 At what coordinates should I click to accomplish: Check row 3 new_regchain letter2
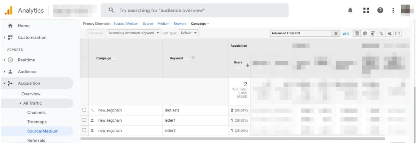(x=84, y=130)
